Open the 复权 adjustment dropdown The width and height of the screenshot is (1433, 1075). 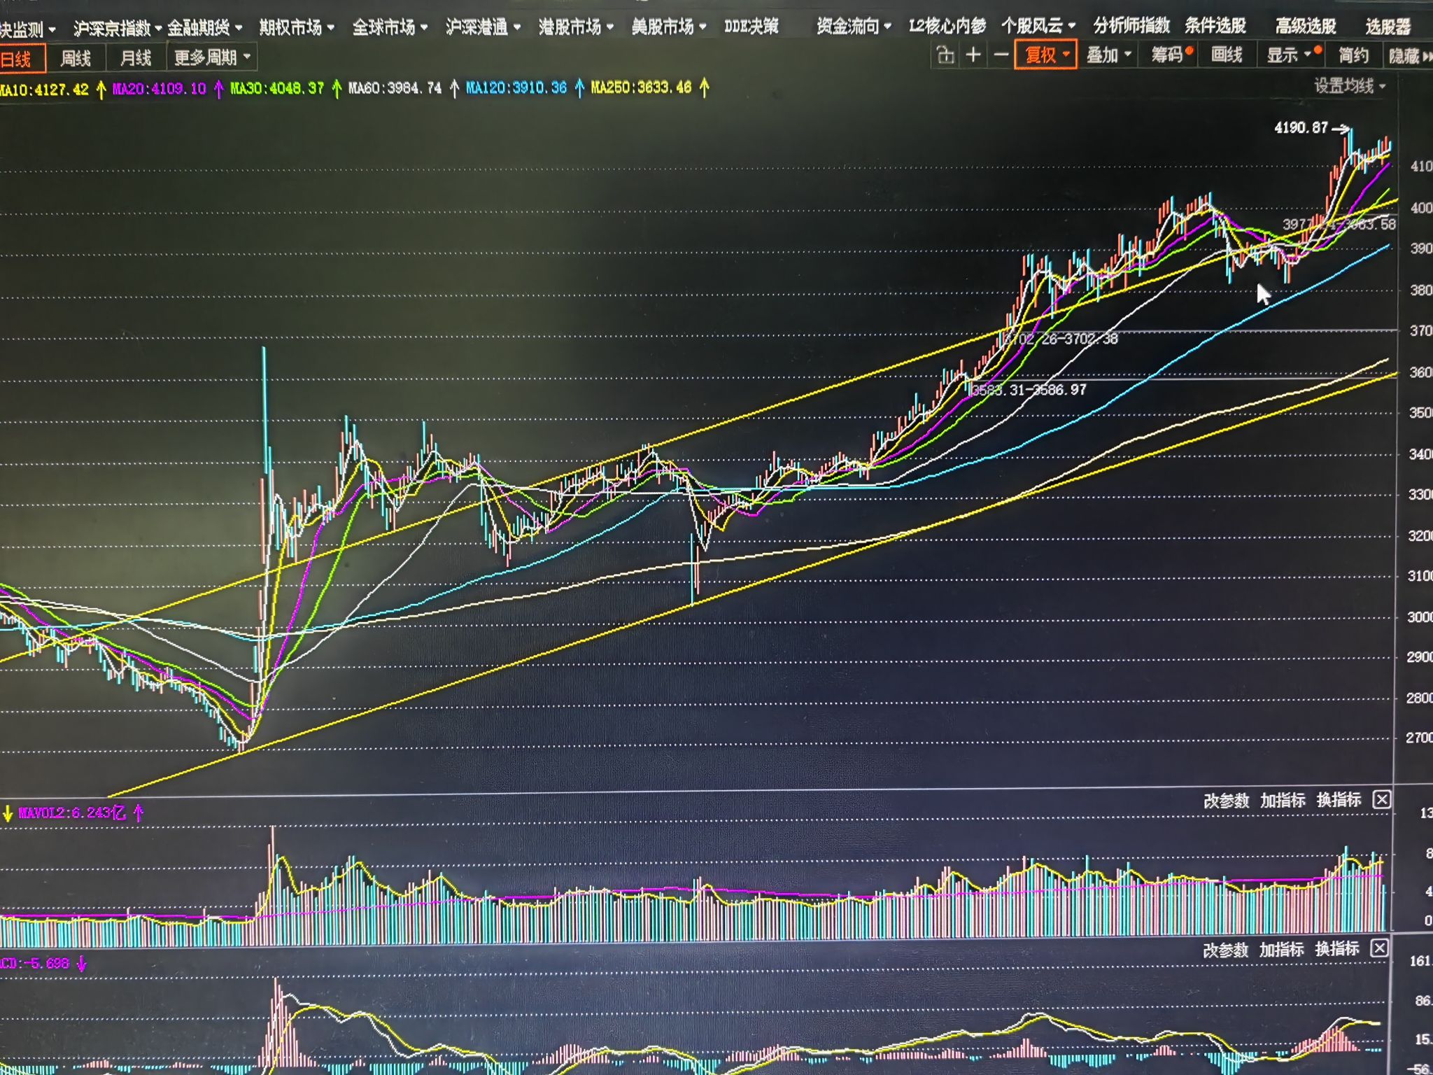pos(1046,55)
